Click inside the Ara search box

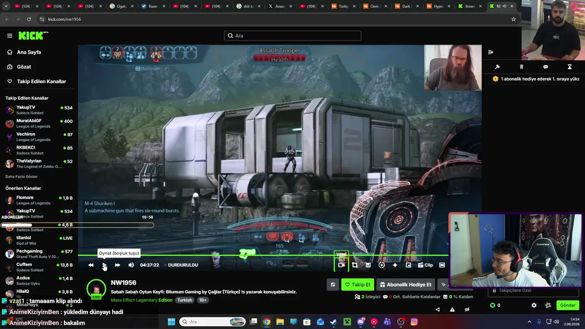point(292,36)
